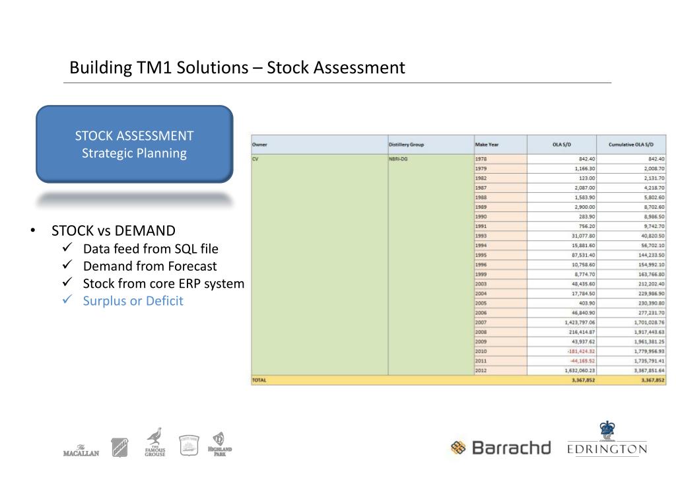Click the checkmark beside Data feed from SQL file

click(x=67, y=248)
